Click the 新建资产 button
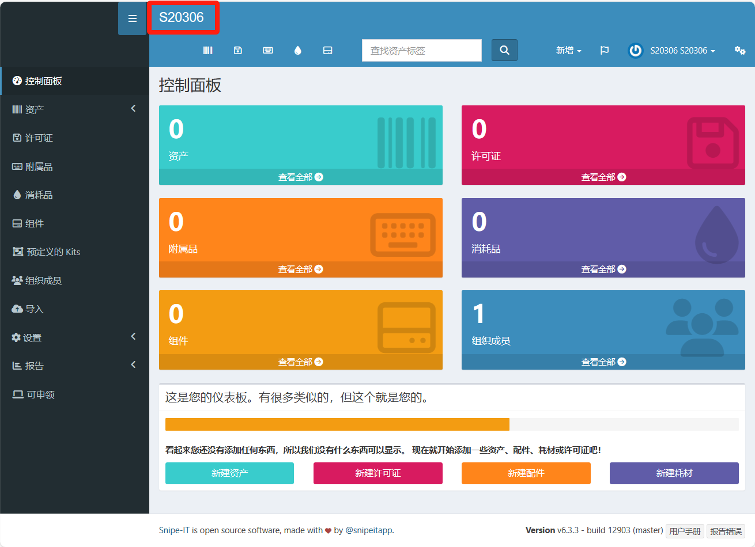Screen dimensions: 755x547 [x=229, y=473]
